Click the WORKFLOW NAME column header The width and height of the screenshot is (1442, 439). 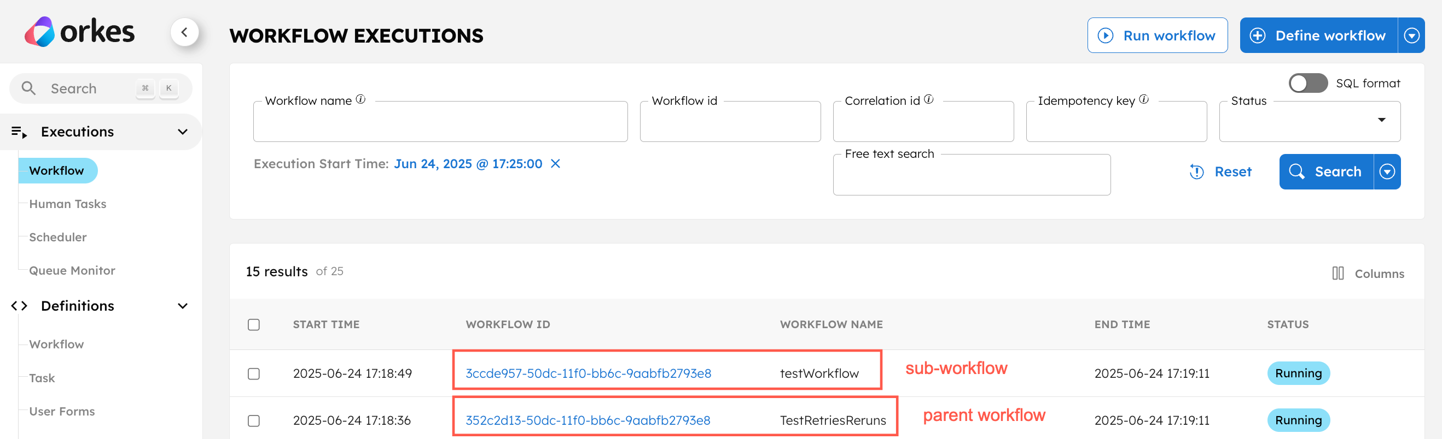pyautogui.click(x=832, y=324)
